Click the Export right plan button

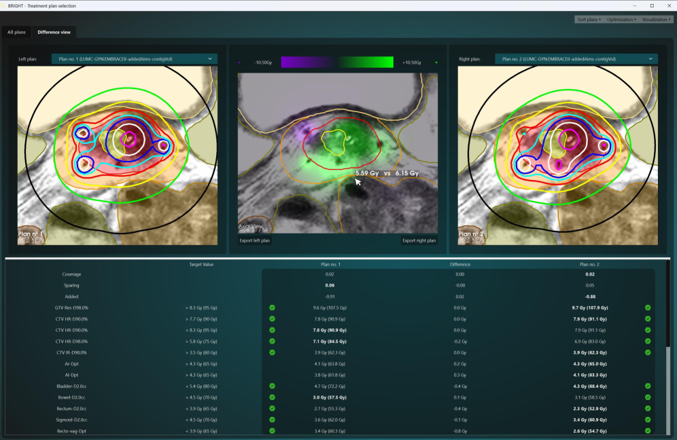pos(419,240)
